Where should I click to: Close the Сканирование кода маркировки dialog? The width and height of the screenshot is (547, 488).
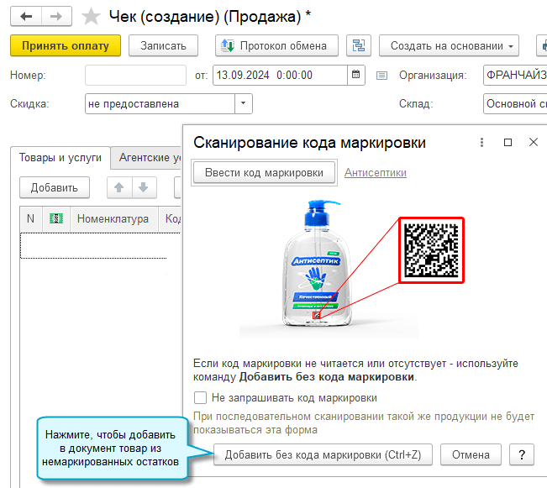(534, 142)
